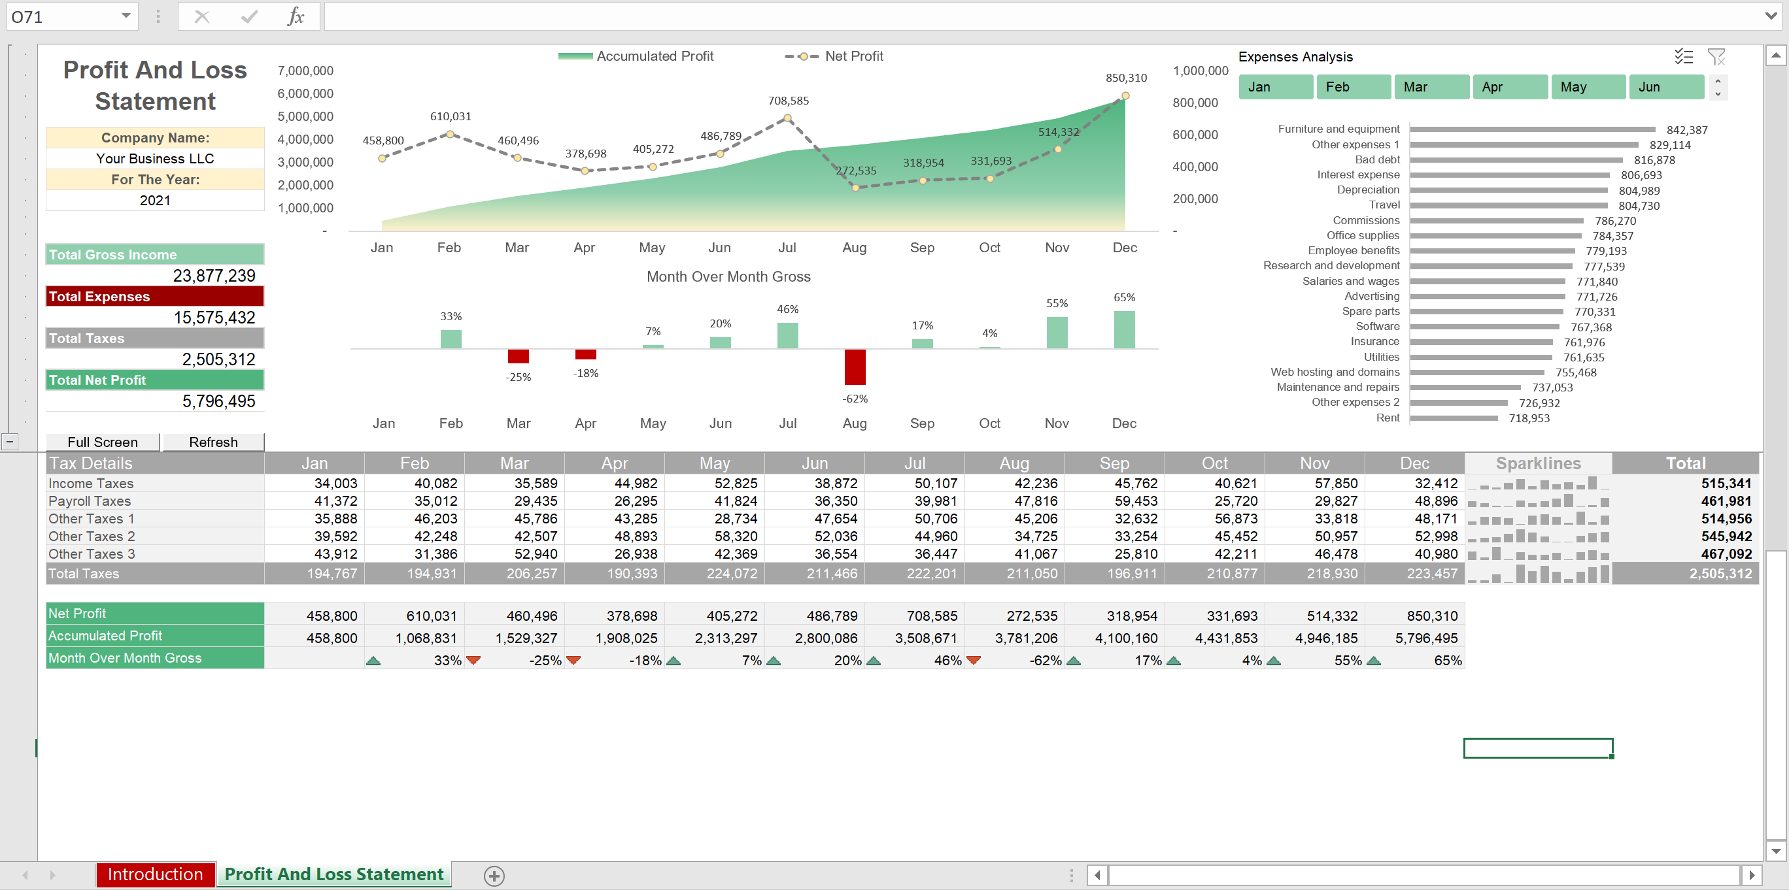
Task: Expand the formula bar with chevron
Action: [1770, 16]
